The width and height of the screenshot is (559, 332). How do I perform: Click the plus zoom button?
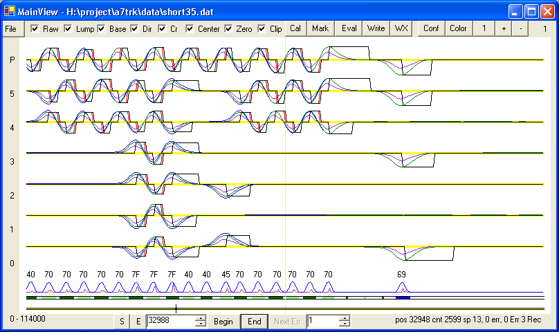click(x=503, y=28)
